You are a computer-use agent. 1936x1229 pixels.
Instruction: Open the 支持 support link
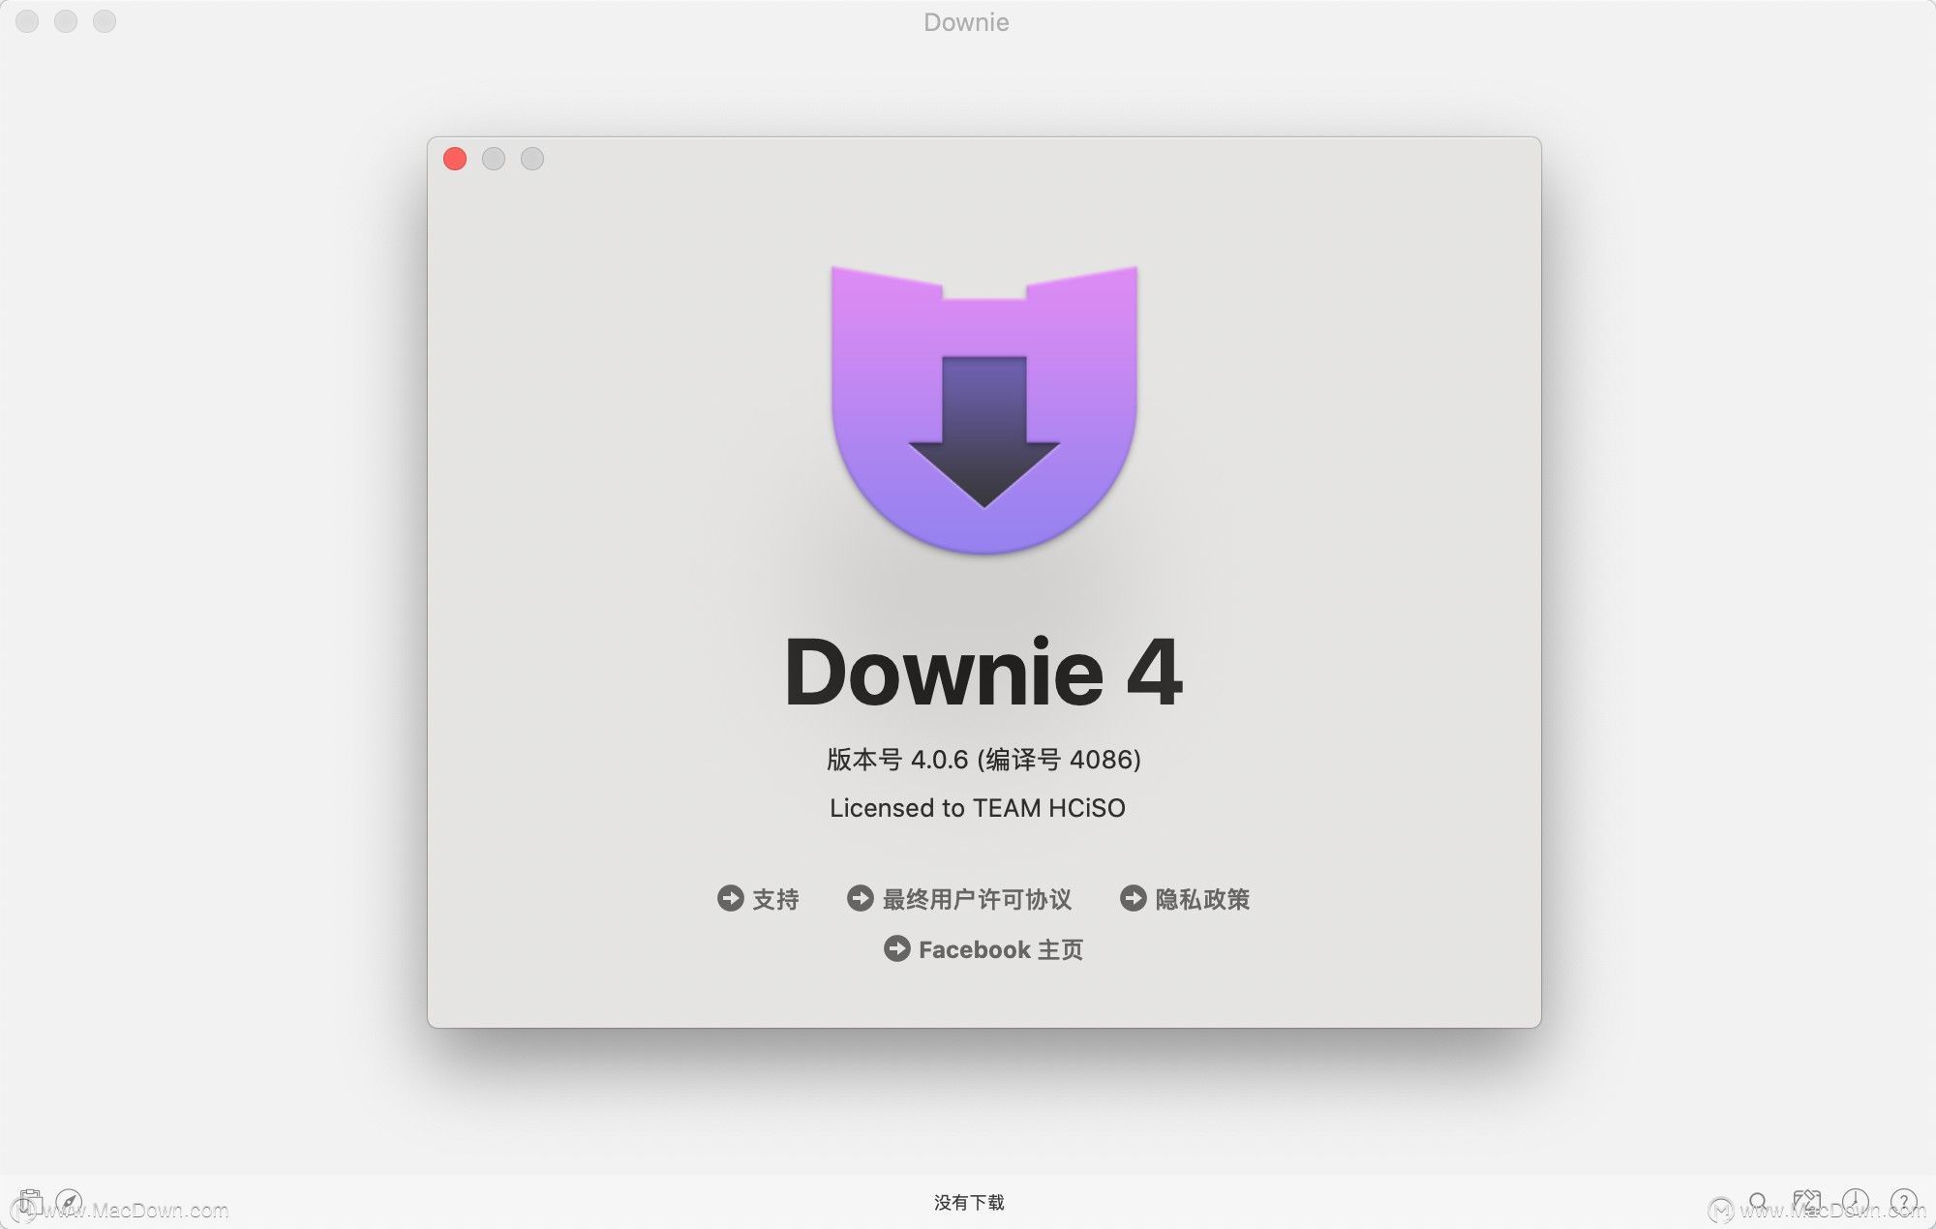758,899
